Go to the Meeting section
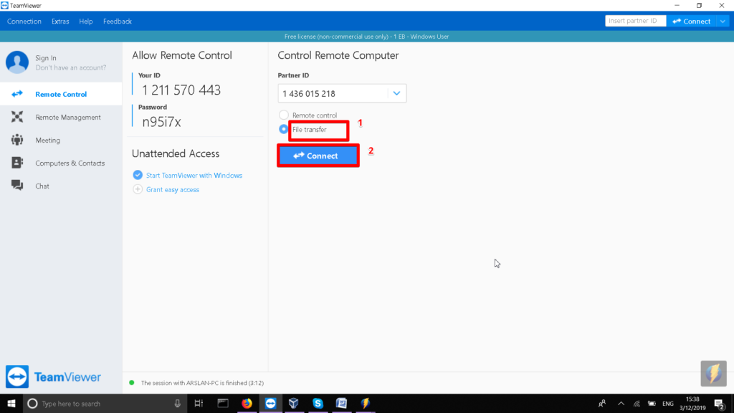 coord(61,140)
